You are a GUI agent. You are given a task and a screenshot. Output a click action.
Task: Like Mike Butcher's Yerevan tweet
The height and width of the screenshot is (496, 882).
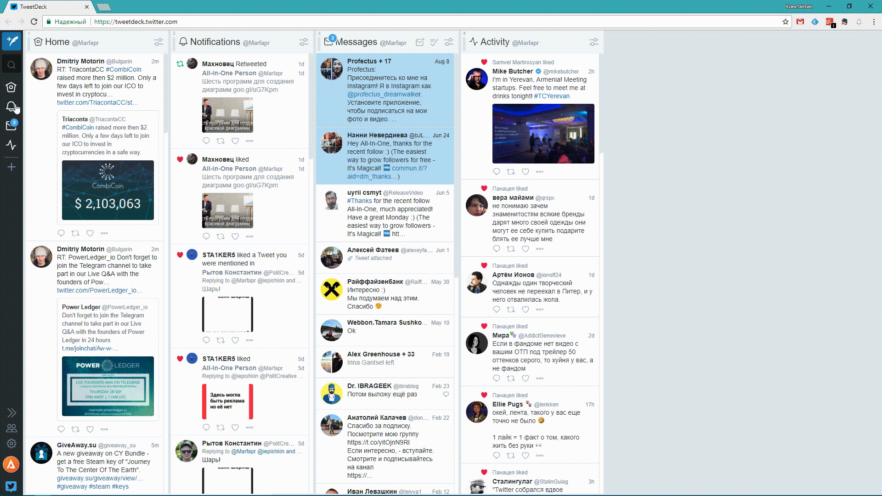(x=526, y=172)
